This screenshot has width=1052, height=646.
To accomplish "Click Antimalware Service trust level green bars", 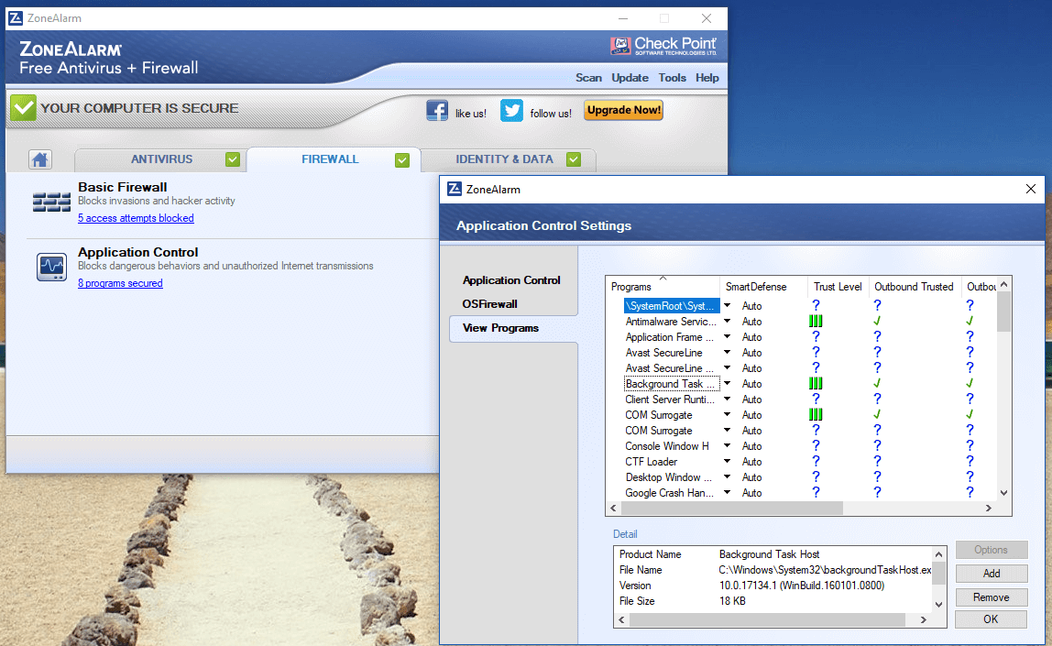I will [816, 322].
